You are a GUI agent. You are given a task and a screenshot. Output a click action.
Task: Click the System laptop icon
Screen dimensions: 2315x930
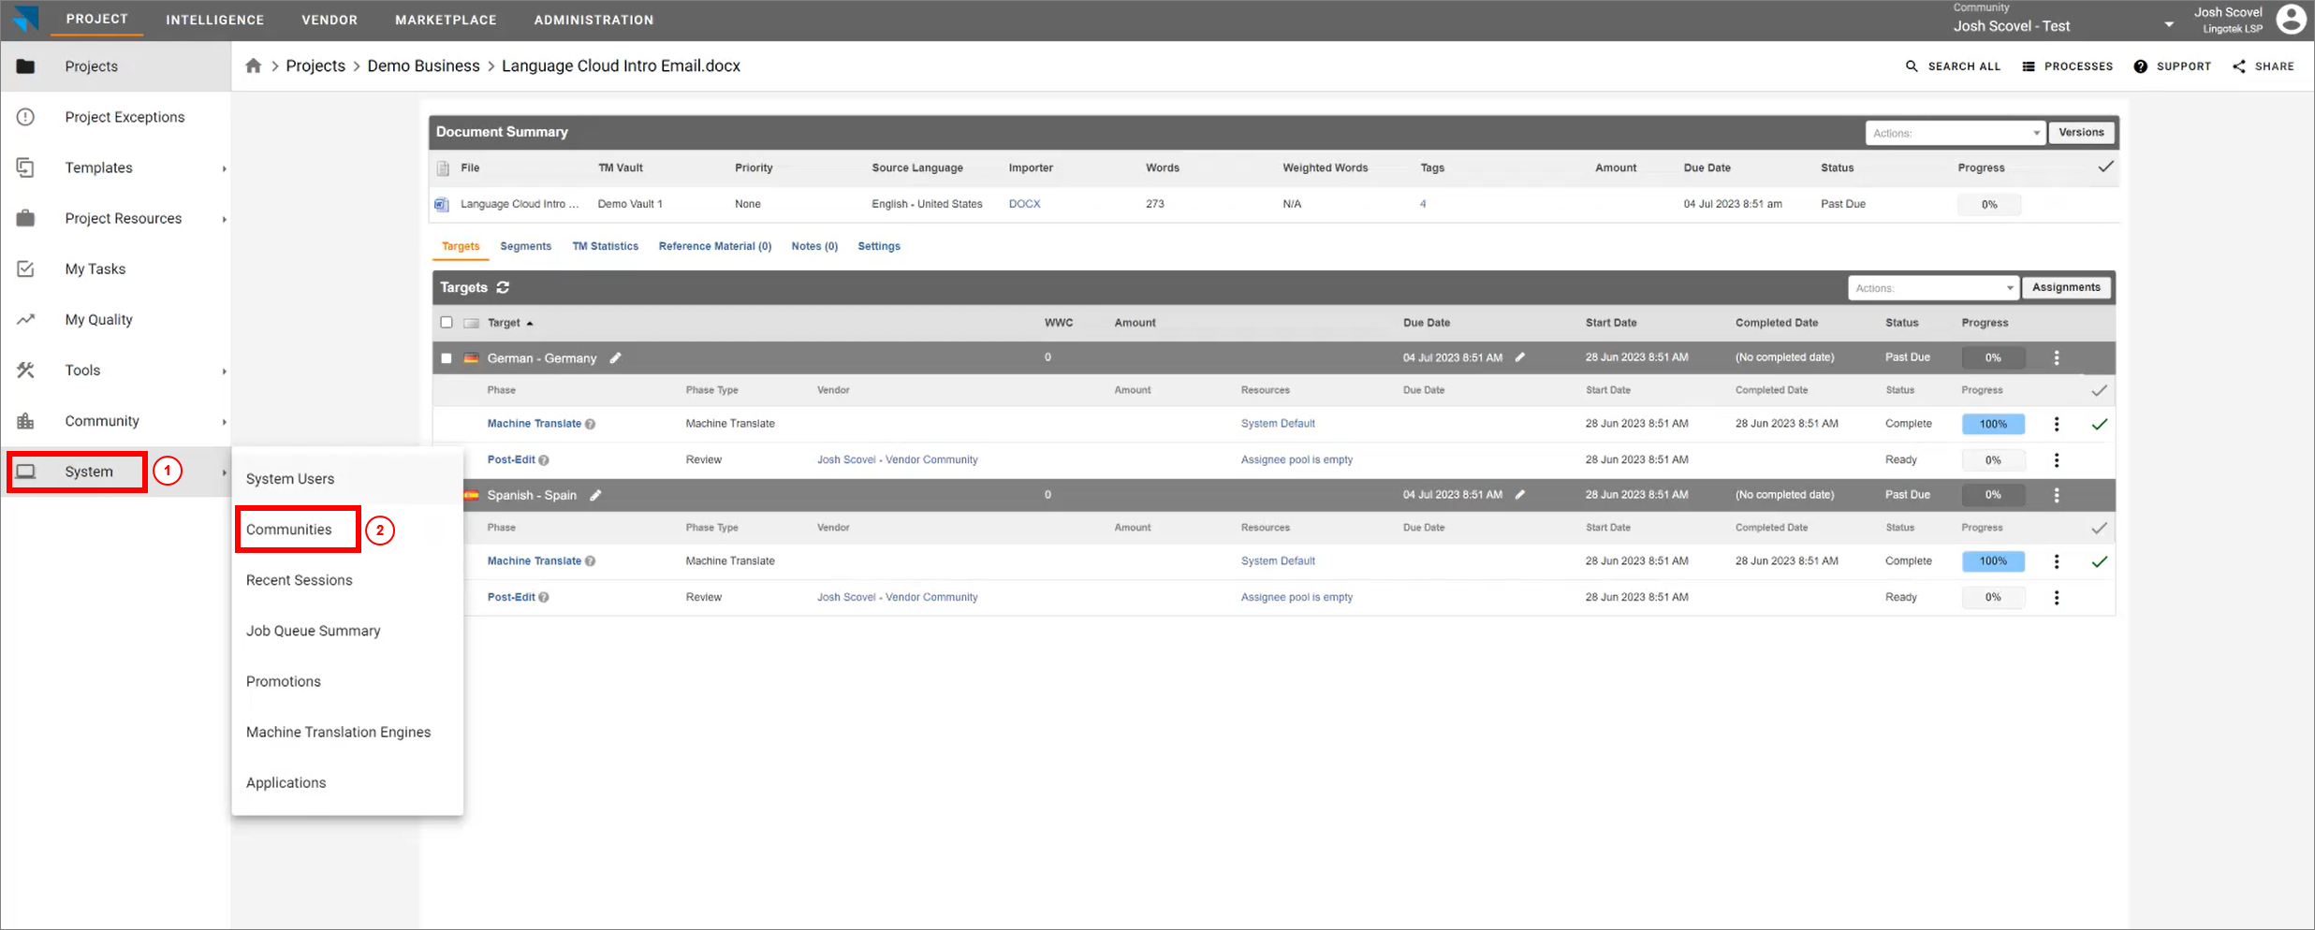[26, 472]
